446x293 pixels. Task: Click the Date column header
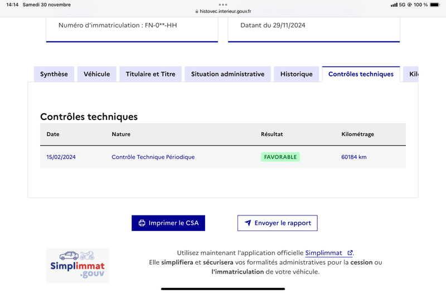point(53,134)
